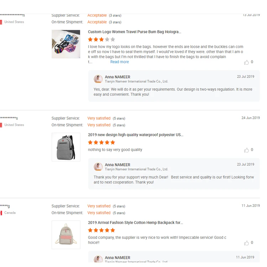Click five-star rating on hemp backpack review
This screenshot has height=267, width=267.
[x=101, y=230]
